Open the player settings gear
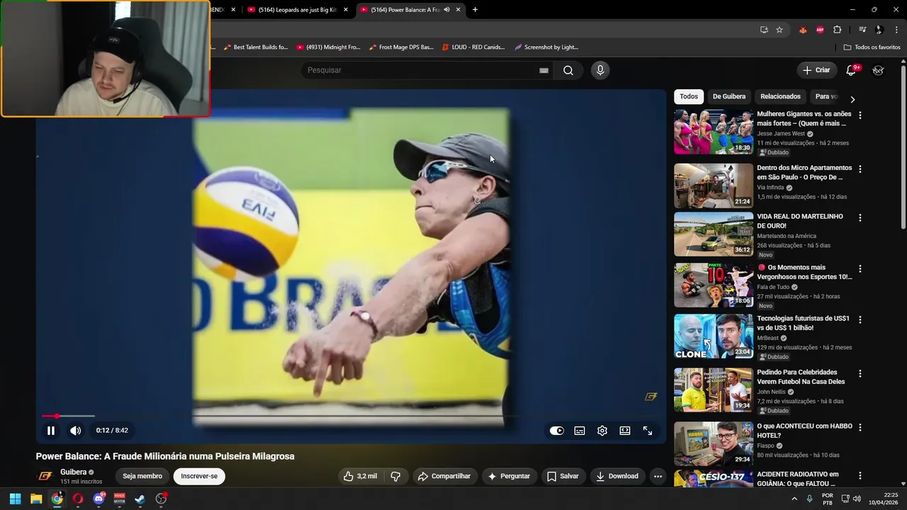The height and width of the screenshot is (510, 907). [x=602, y=431]
